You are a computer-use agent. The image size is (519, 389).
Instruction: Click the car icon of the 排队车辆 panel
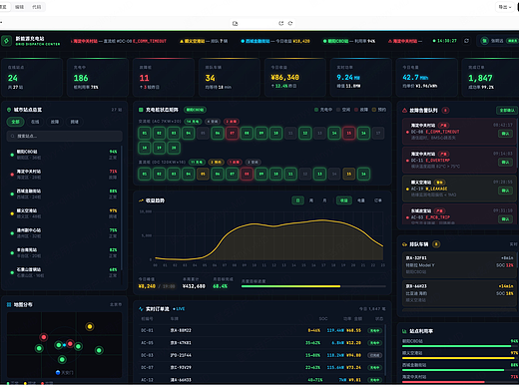404,244
